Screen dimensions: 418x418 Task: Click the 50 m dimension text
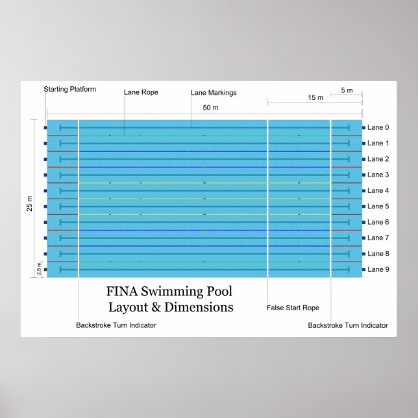pos(210,107)
